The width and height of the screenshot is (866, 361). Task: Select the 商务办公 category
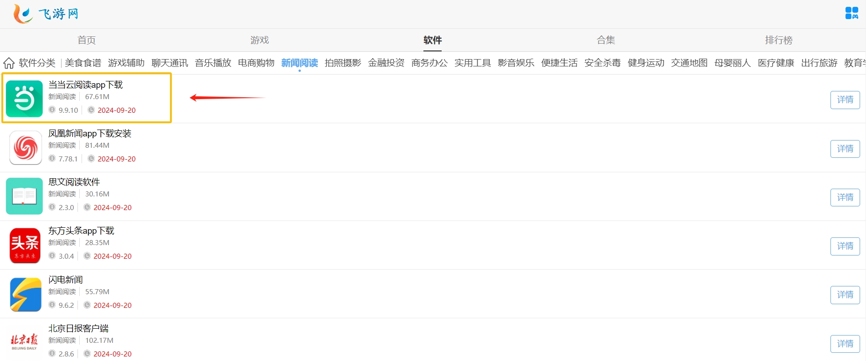tap(429, 63)
